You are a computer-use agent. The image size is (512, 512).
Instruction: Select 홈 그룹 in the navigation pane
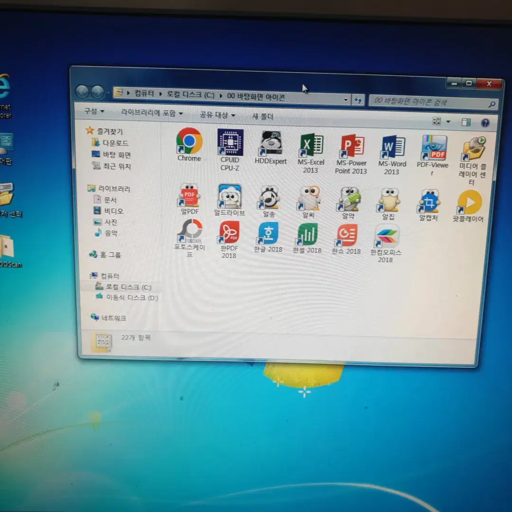(110, 255)
